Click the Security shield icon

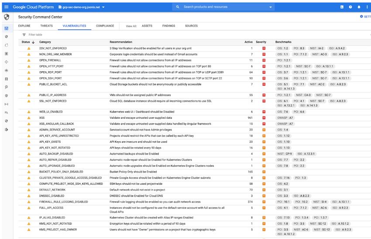pyautogui.click(x=7, y=17)
